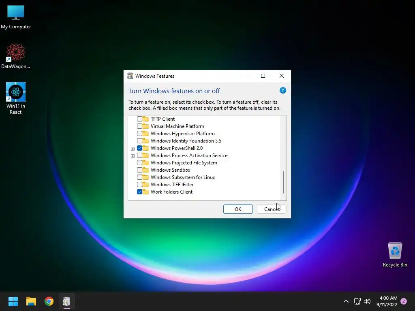Enable the TFTP Client checkbox

coord(139,119)
